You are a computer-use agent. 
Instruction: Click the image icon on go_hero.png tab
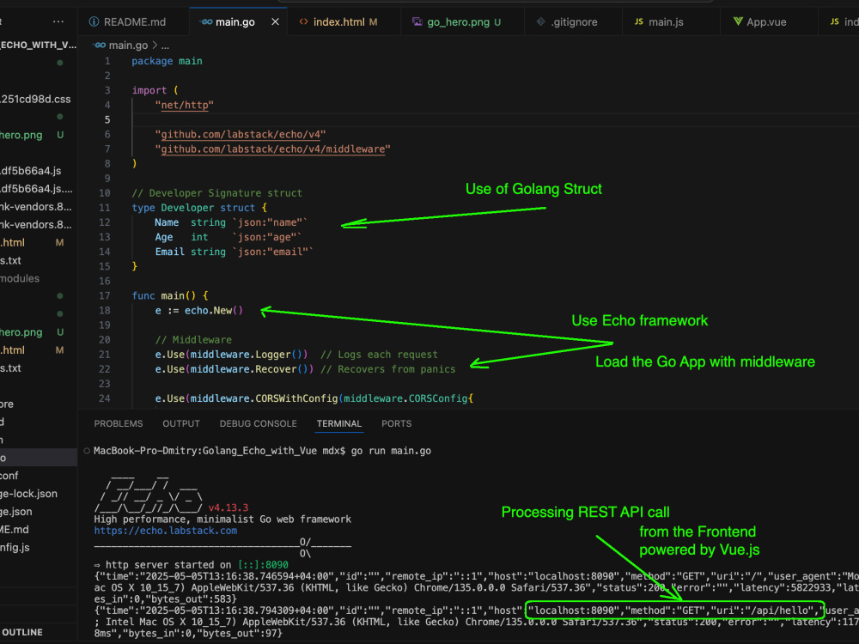(417, 22)
